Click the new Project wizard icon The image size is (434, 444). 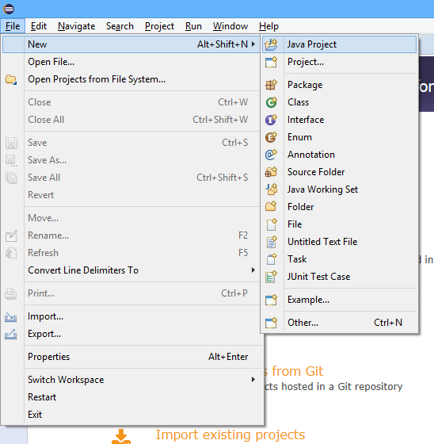(272, 62)
